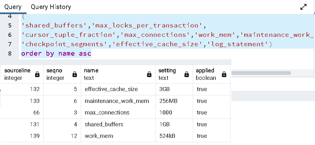Switch to the Query tab
315x145 pixels.
click(x=13, y=7)
